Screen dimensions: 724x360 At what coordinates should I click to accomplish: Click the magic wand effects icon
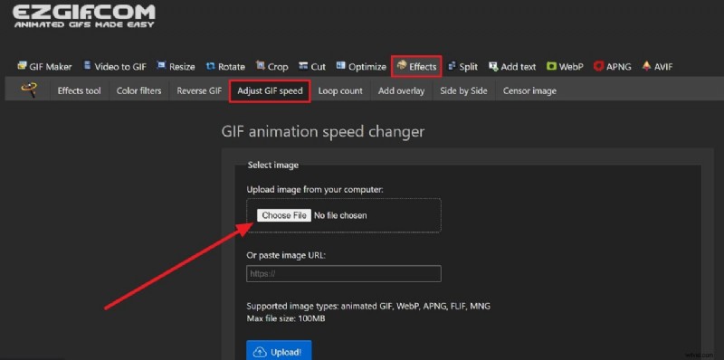pyautogui.click(x=29, y=90)
